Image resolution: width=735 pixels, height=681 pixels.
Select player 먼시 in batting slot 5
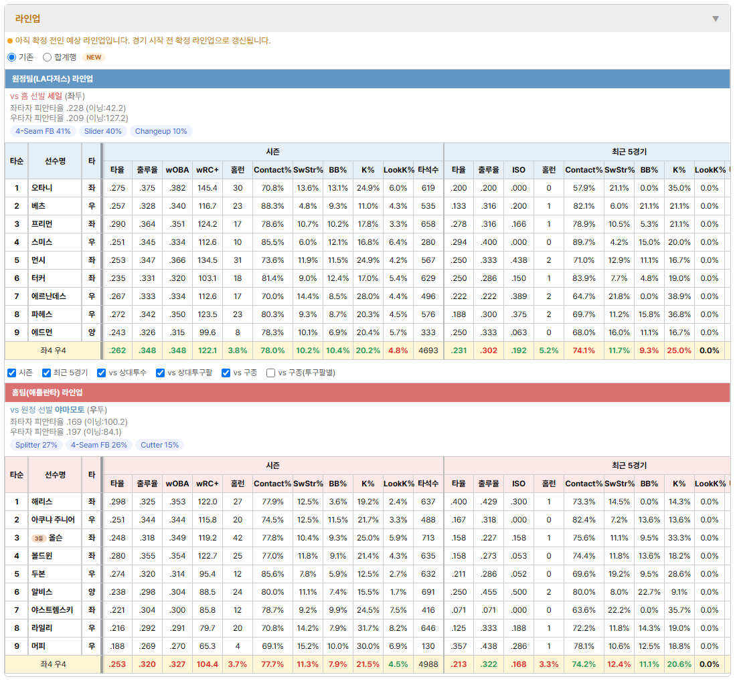pos(38,260)
